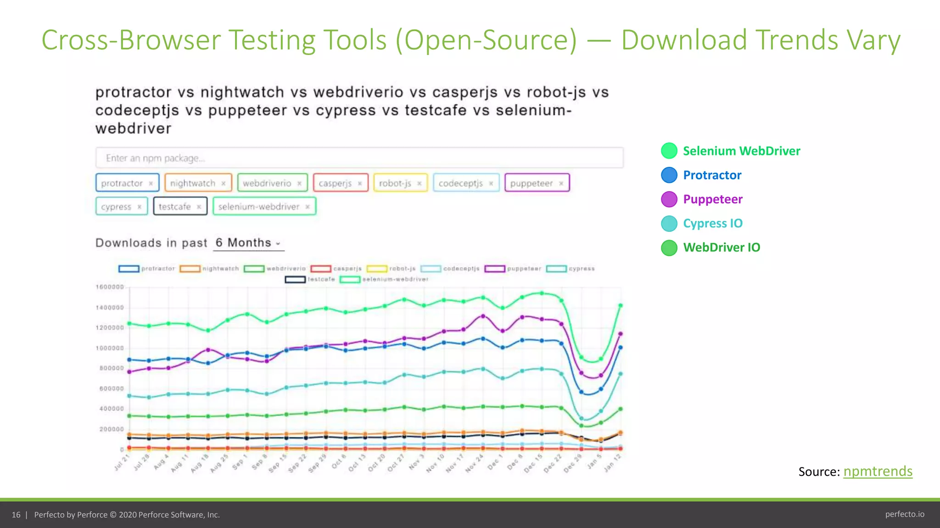Toggle codeceptjs series in chart legend
Image resolution: width=940 pixels, height=528 pixels.
click(450, 269)
